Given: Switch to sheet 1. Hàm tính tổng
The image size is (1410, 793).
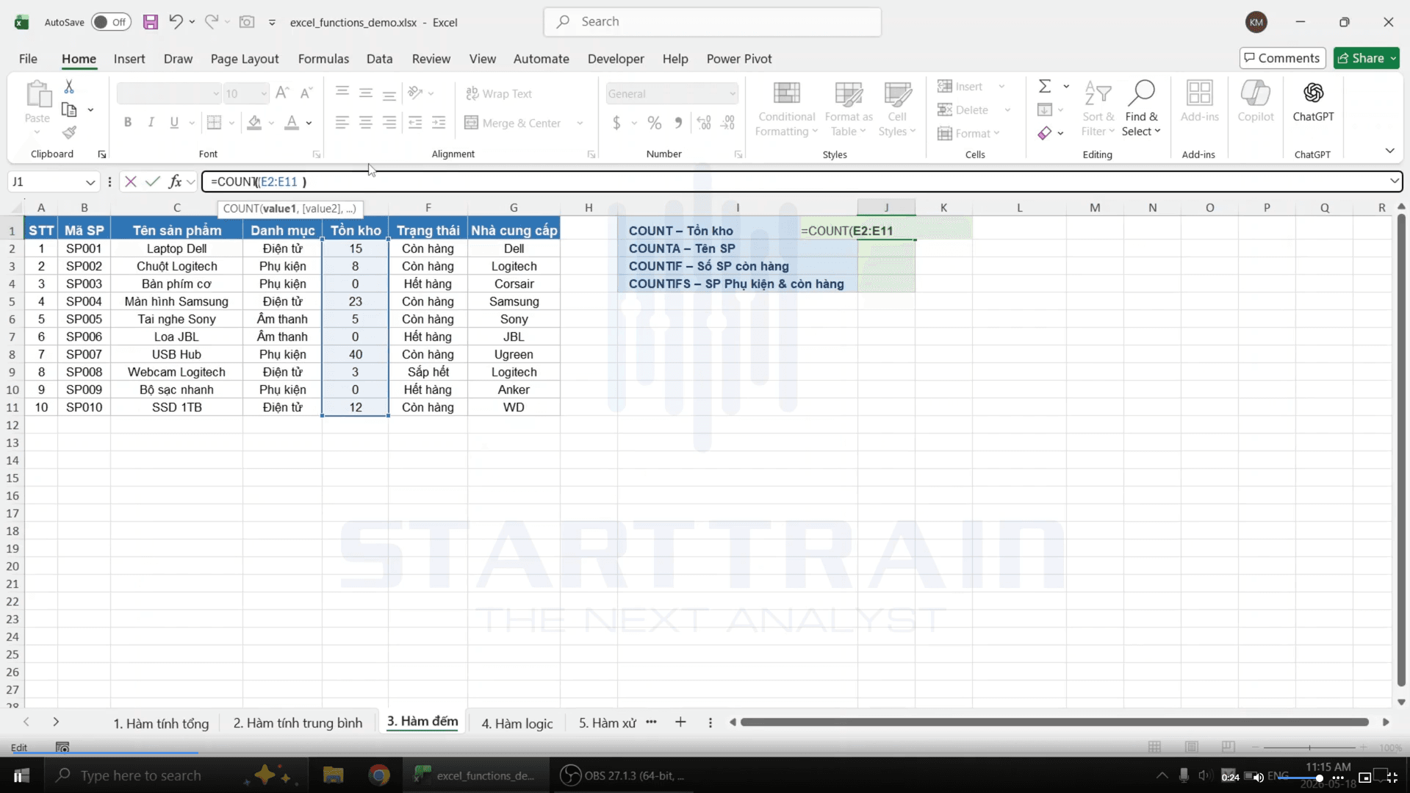Looking at the screenshot, I should click(161, 723).
